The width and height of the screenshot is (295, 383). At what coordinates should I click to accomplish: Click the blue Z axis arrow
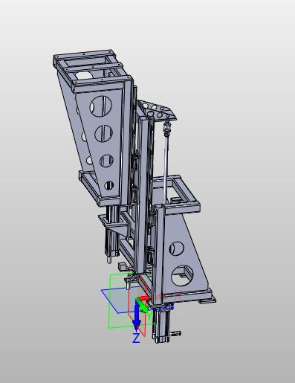(x=137, y=315)
